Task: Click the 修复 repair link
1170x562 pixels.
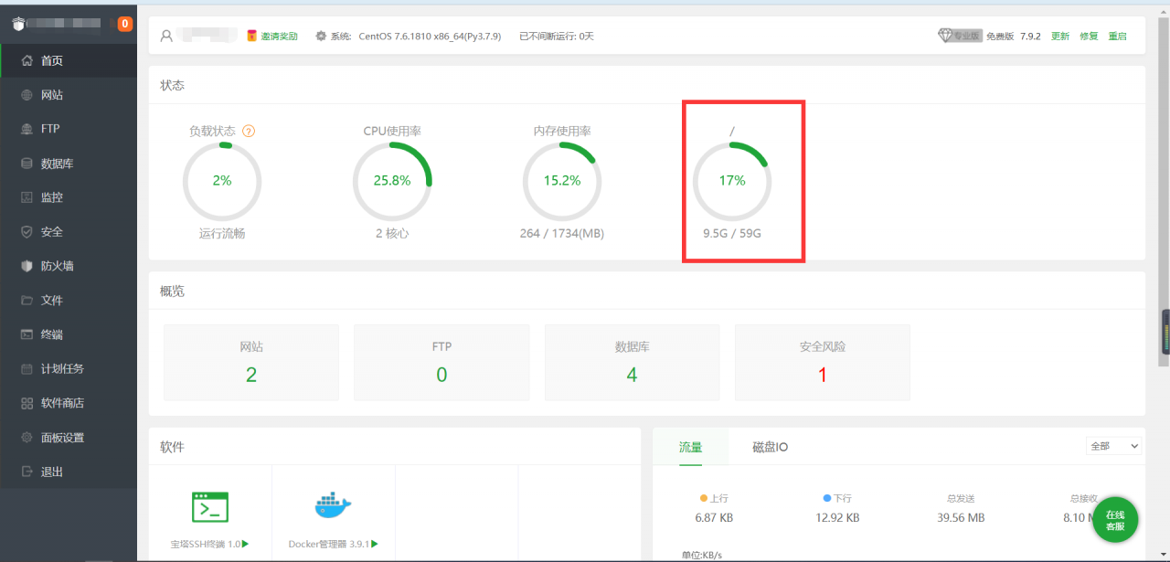Action: pos(1089,37)
